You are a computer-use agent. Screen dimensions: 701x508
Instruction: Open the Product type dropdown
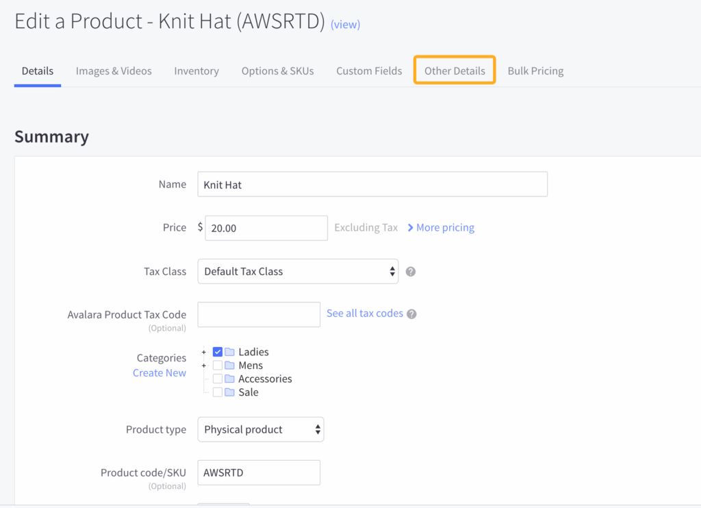click(261, 429)
